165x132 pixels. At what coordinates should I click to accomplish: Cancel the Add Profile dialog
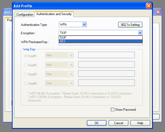118,123
